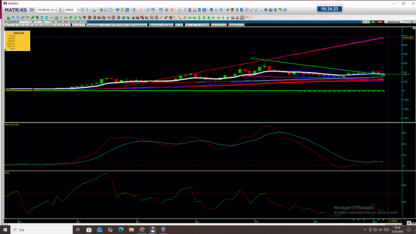
Task: Open the envelope mail icon
Action: click(270, 10)
